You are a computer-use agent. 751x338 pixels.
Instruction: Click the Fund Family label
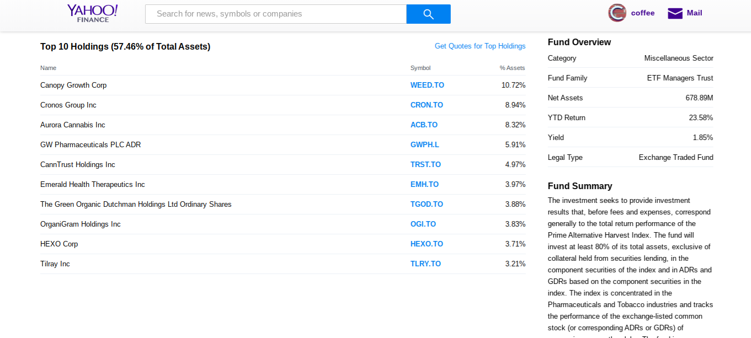(567, 78)
